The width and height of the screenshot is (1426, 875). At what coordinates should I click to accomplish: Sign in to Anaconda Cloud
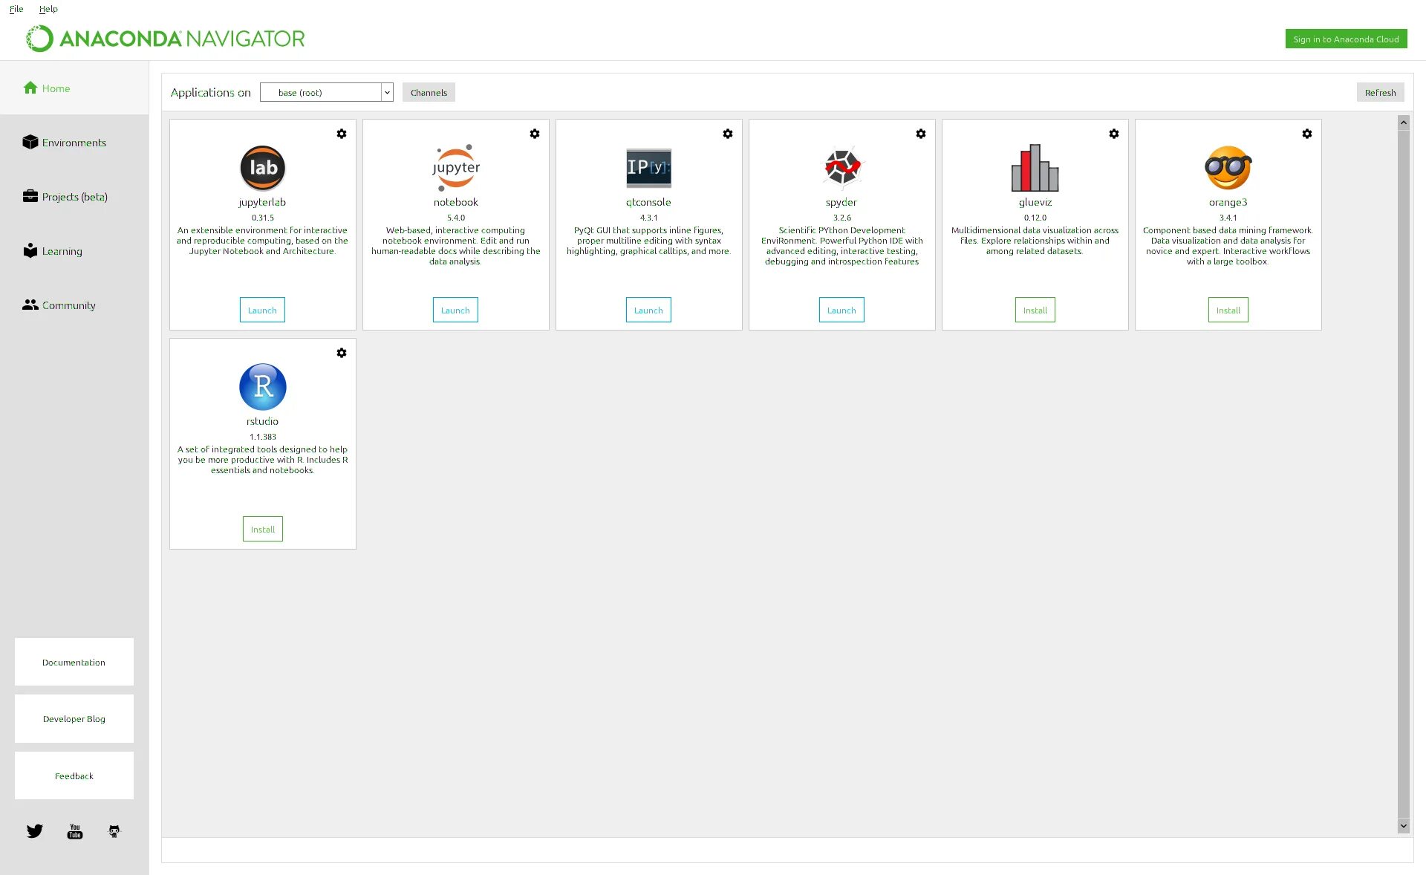click(1346, 39)
